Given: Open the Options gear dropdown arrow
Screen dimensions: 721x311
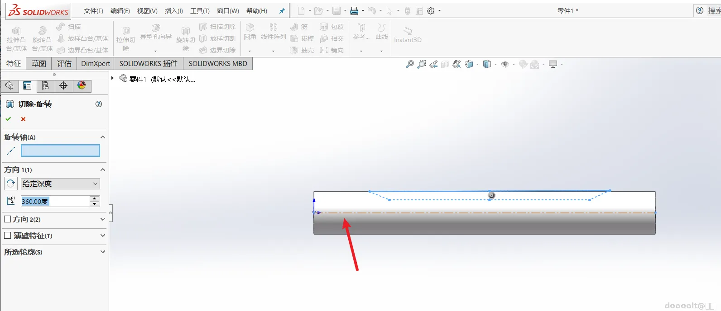Looking at the screenshot, I should [x=439, y=11].
